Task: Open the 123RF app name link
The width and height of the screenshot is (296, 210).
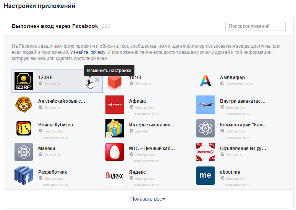Action: point(45,78)
